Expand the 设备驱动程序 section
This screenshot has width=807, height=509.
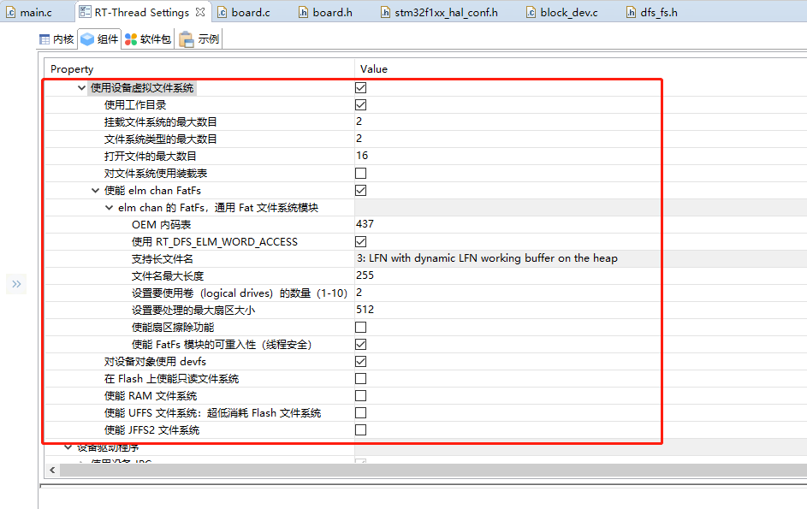click(68, 446)
